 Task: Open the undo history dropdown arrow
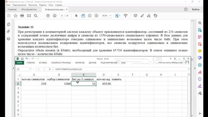pos(29,58)
